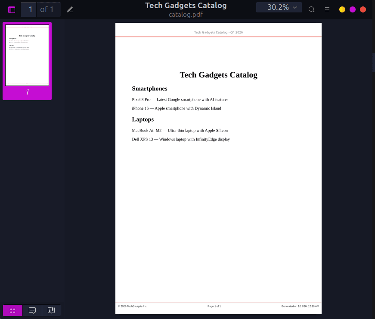Open the annotations list panel

click(32, 310)
